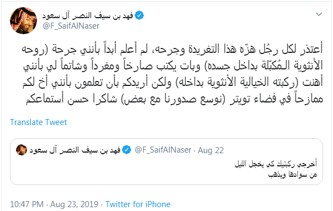Open the quoted tweet's @F_SaifAlNaser handle
The image size is (333, 211).
[163, 150]
